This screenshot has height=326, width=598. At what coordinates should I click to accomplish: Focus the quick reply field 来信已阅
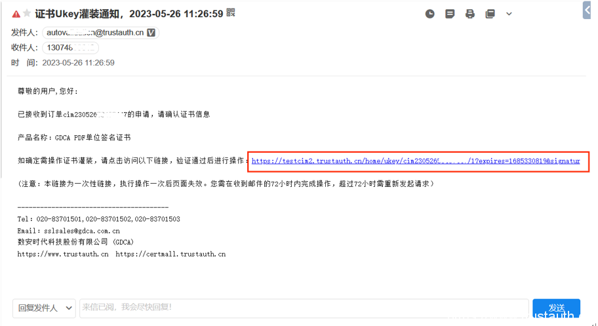click(x=304, y=308)
